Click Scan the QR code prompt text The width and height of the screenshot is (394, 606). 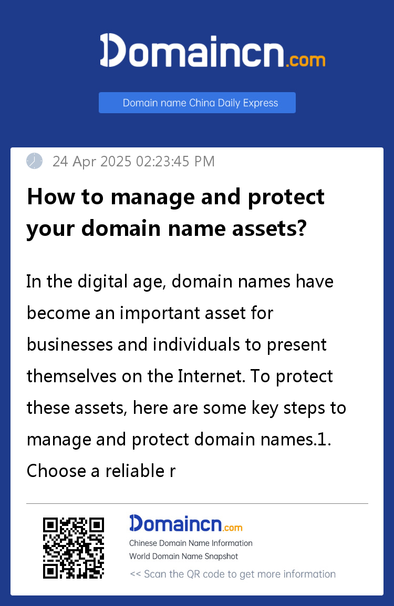pos(233,574)
